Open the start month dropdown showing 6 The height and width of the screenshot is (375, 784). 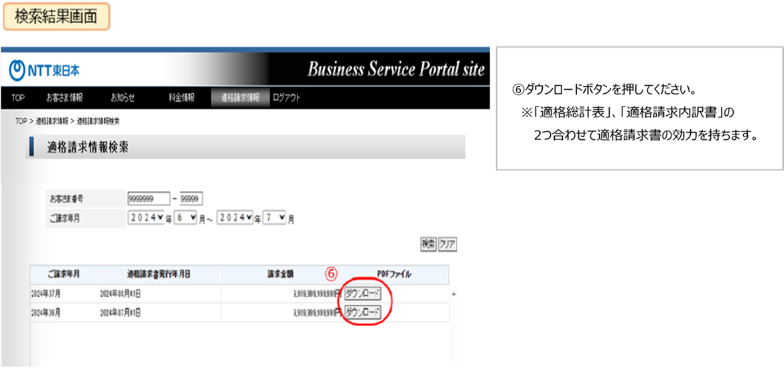tap(185, 218)
